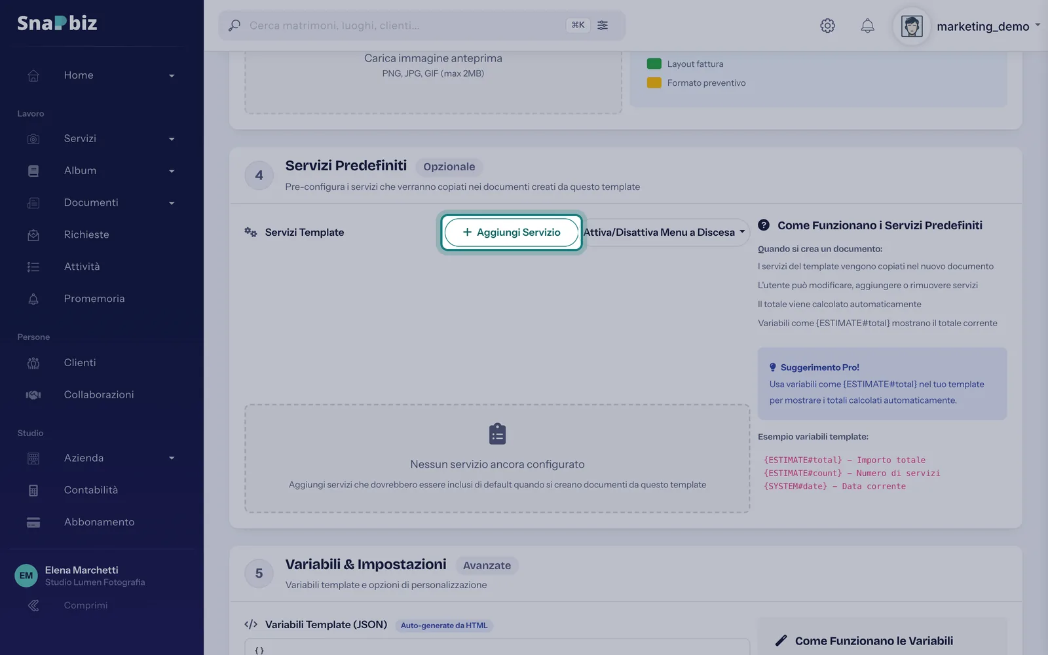Viewport: 1048px width, 655px height.
Task: Click the Clienti people icon
Action: 33,363
